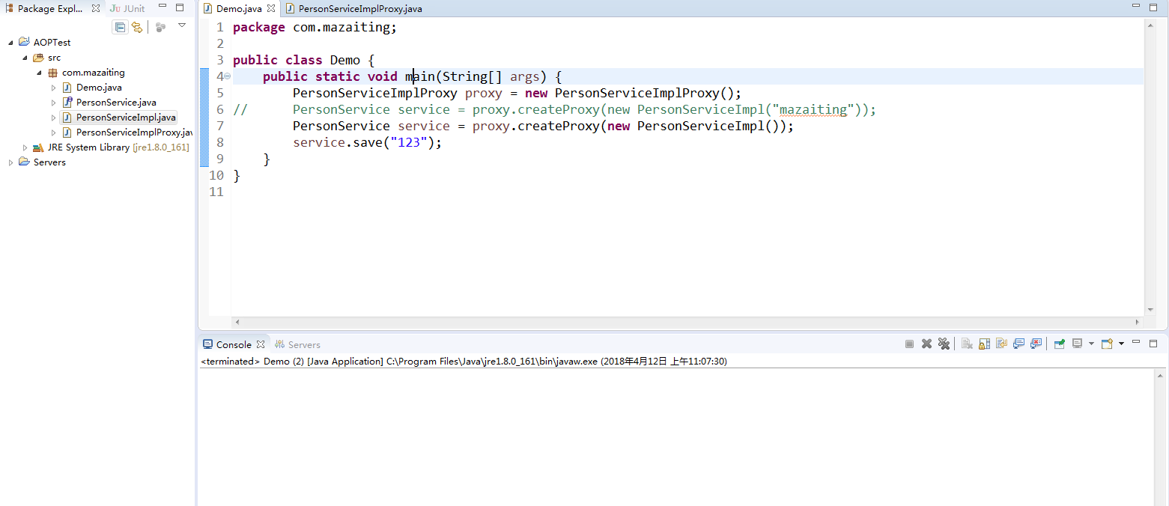The height and width of the screenshot is (506, 1169).
Task: Collapse main method with fold marker
Action: tap(227, 76)
